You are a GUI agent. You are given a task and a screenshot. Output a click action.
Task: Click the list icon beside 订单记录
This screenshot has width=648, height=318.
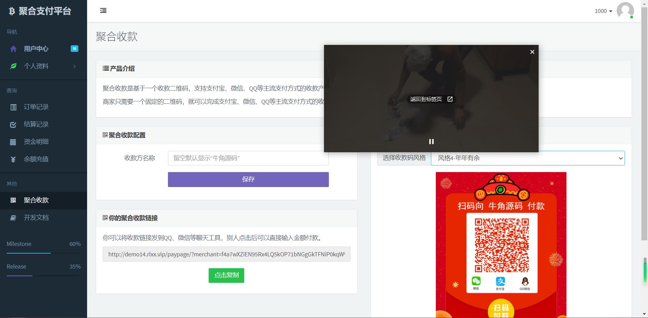[x=13, y=107]
